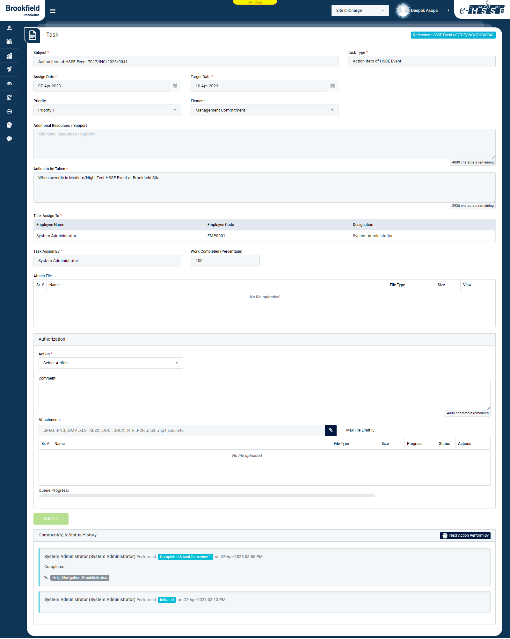510x639 pixels.
Task: Click the Comment textarea in Authorization
Action: click(264, 396)
